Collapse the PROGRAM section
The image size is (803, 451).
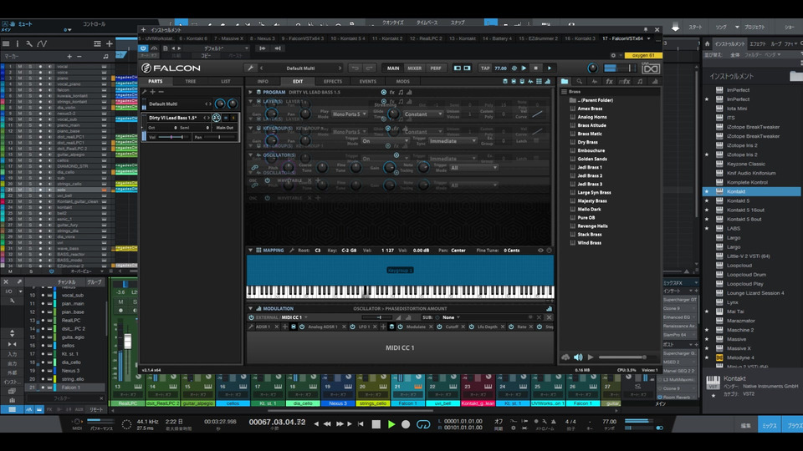point(250,92)
